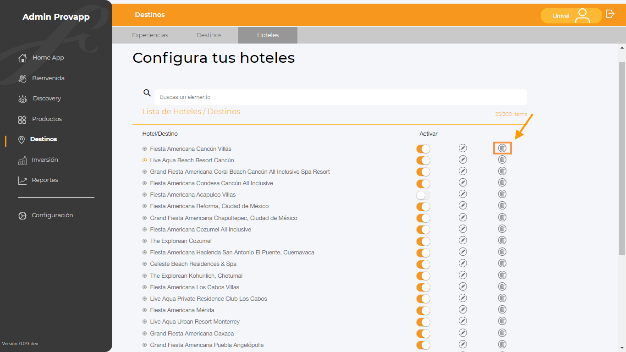Screen dimensions: 626x352
Task: Select the Hoteles tab
Action: point(268,35)
